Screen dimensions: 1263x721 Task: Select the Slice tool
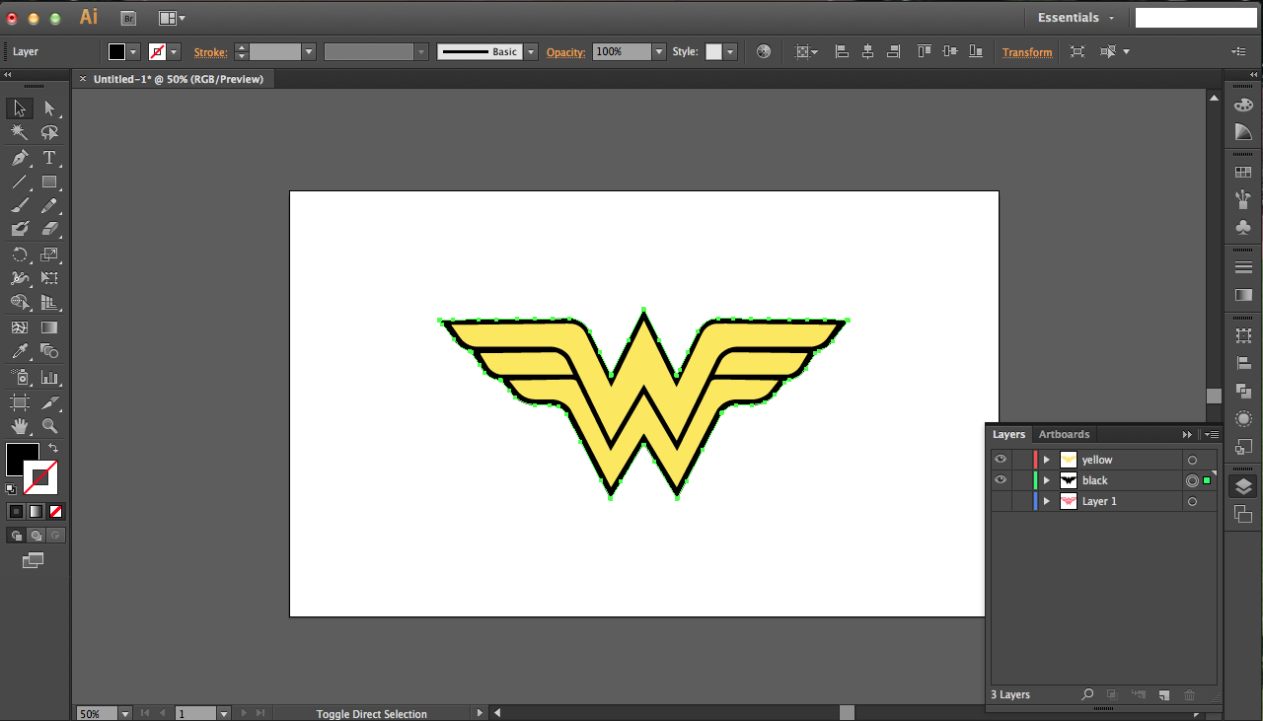click(x=49, y=401)
